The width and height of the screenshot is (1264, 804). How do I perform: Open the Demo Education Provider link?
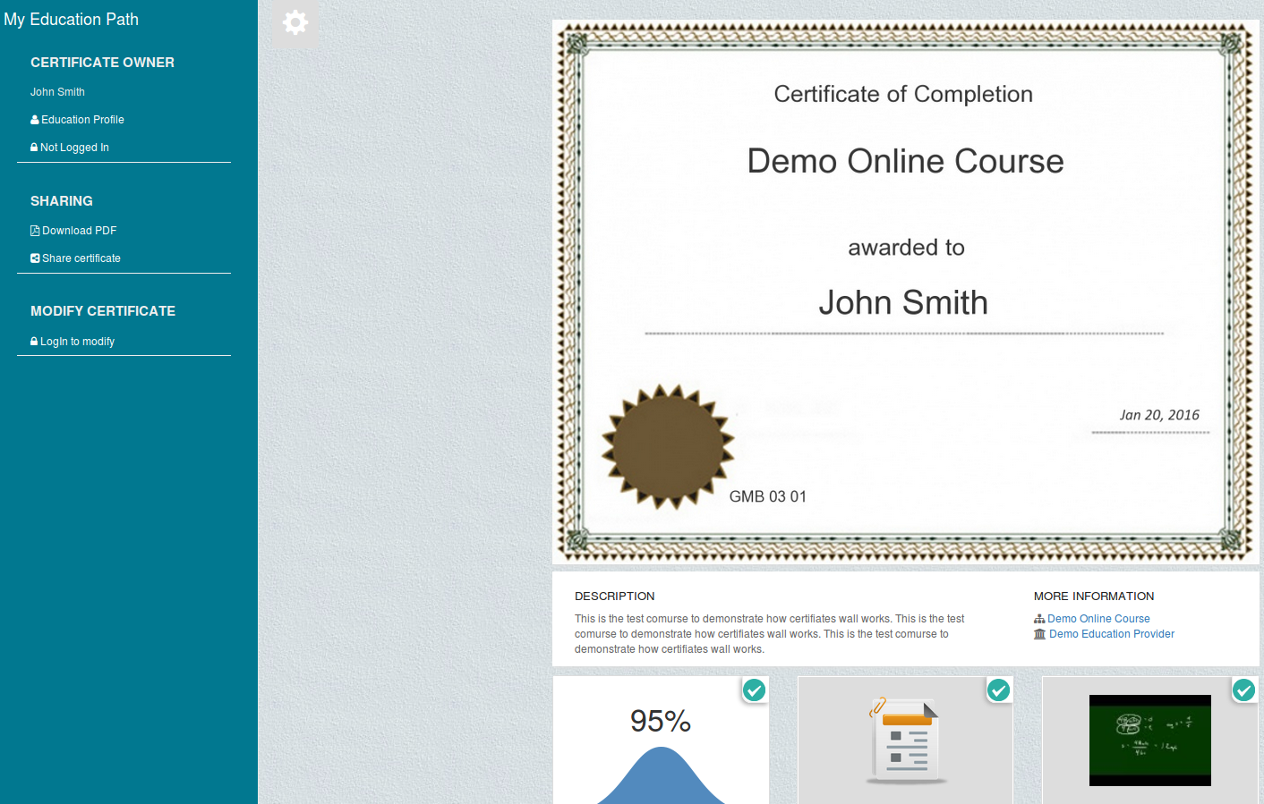(1112, 634)
